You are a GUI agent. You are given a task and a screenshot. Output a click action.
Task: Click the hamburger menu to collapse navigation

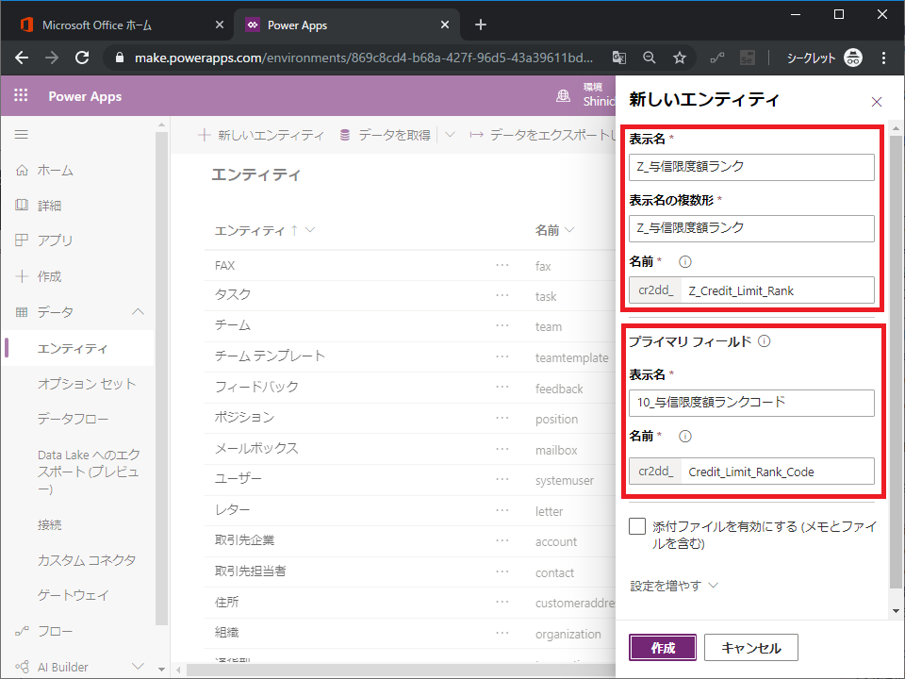(x=21, y=135)
